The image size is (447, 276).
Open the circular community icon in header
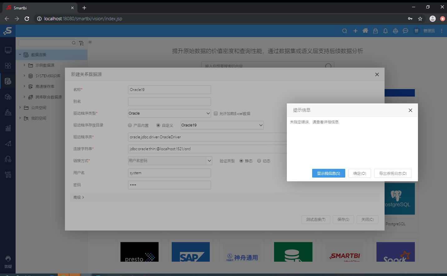click(x=395, y=31)
